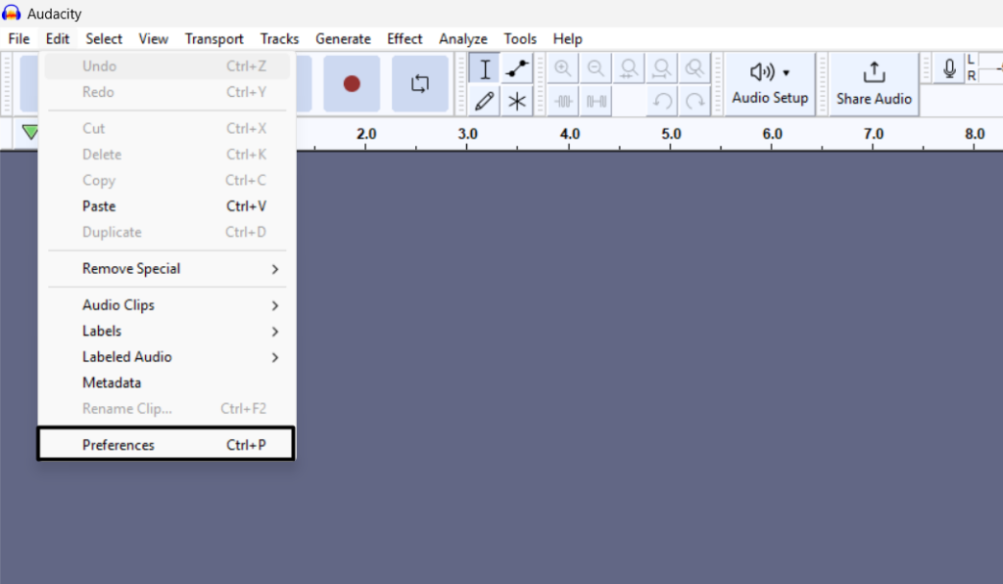Select the Selection (I-beam) tool
This screenshot has height=584, width=1003.
pyautogui.click(x=484, y=68)
